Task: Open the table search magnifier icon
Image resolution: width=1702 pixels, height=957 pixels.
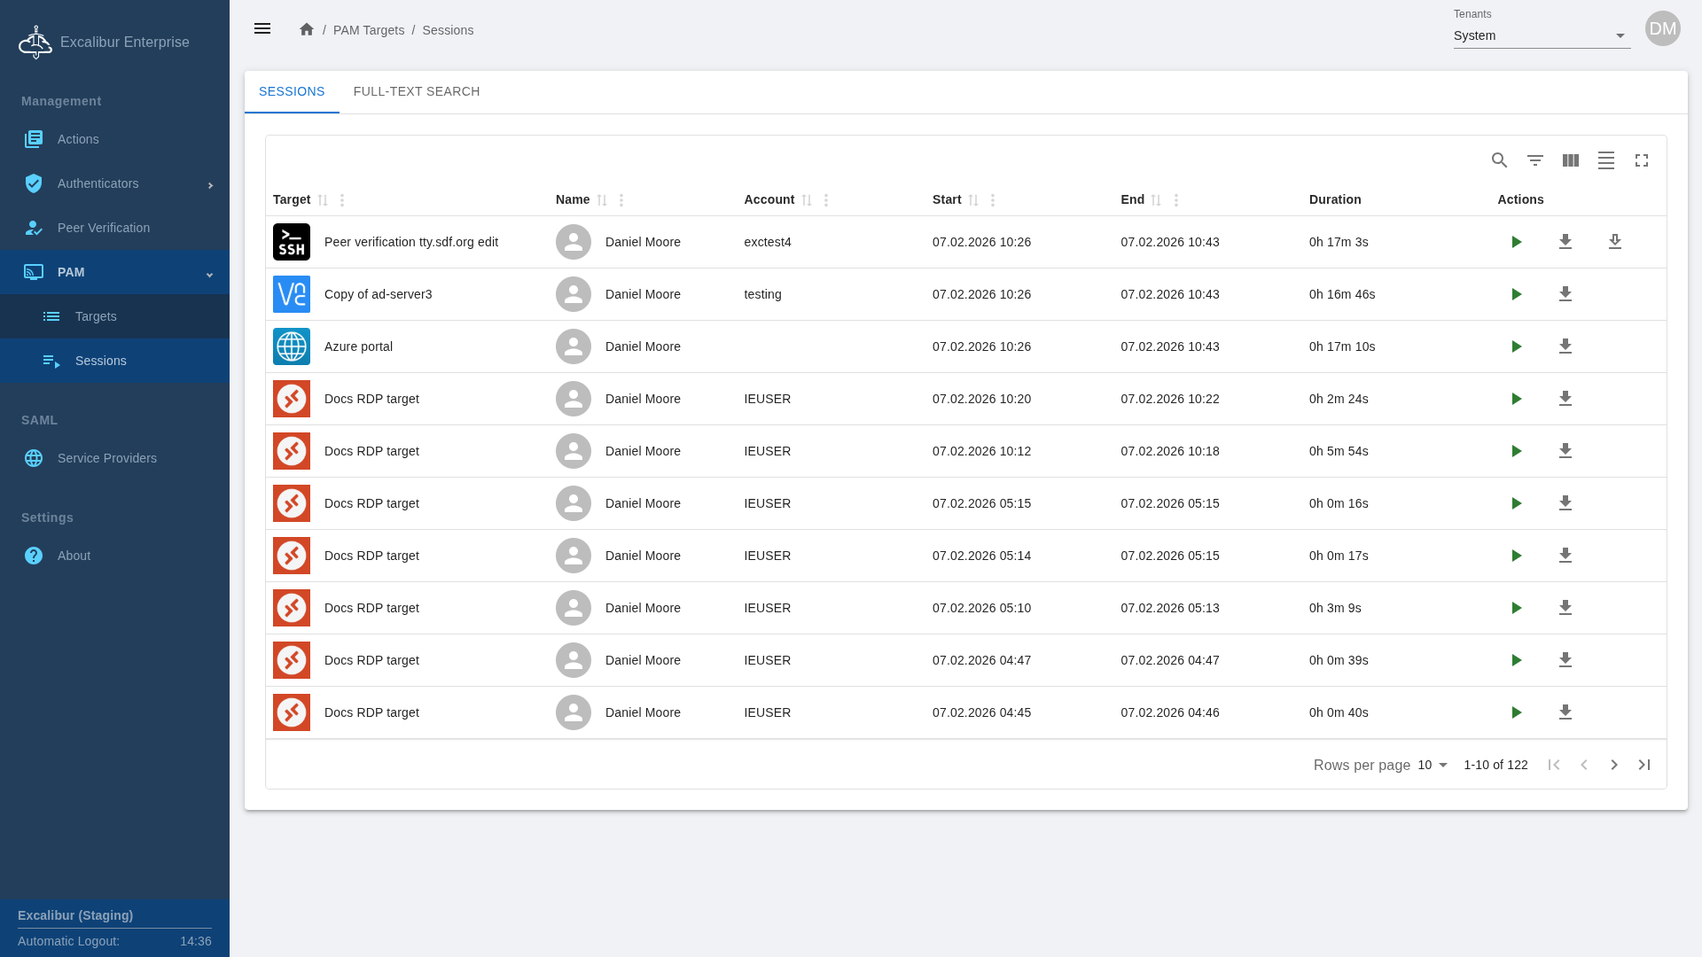Action: [x=1499, y=160]
